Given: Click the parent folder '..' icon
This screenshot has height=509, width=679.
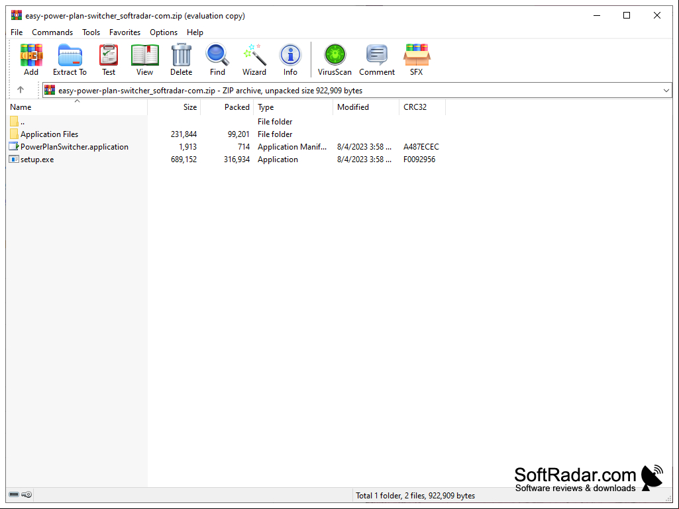Looking at the screenshot, I should click(14, 121).
